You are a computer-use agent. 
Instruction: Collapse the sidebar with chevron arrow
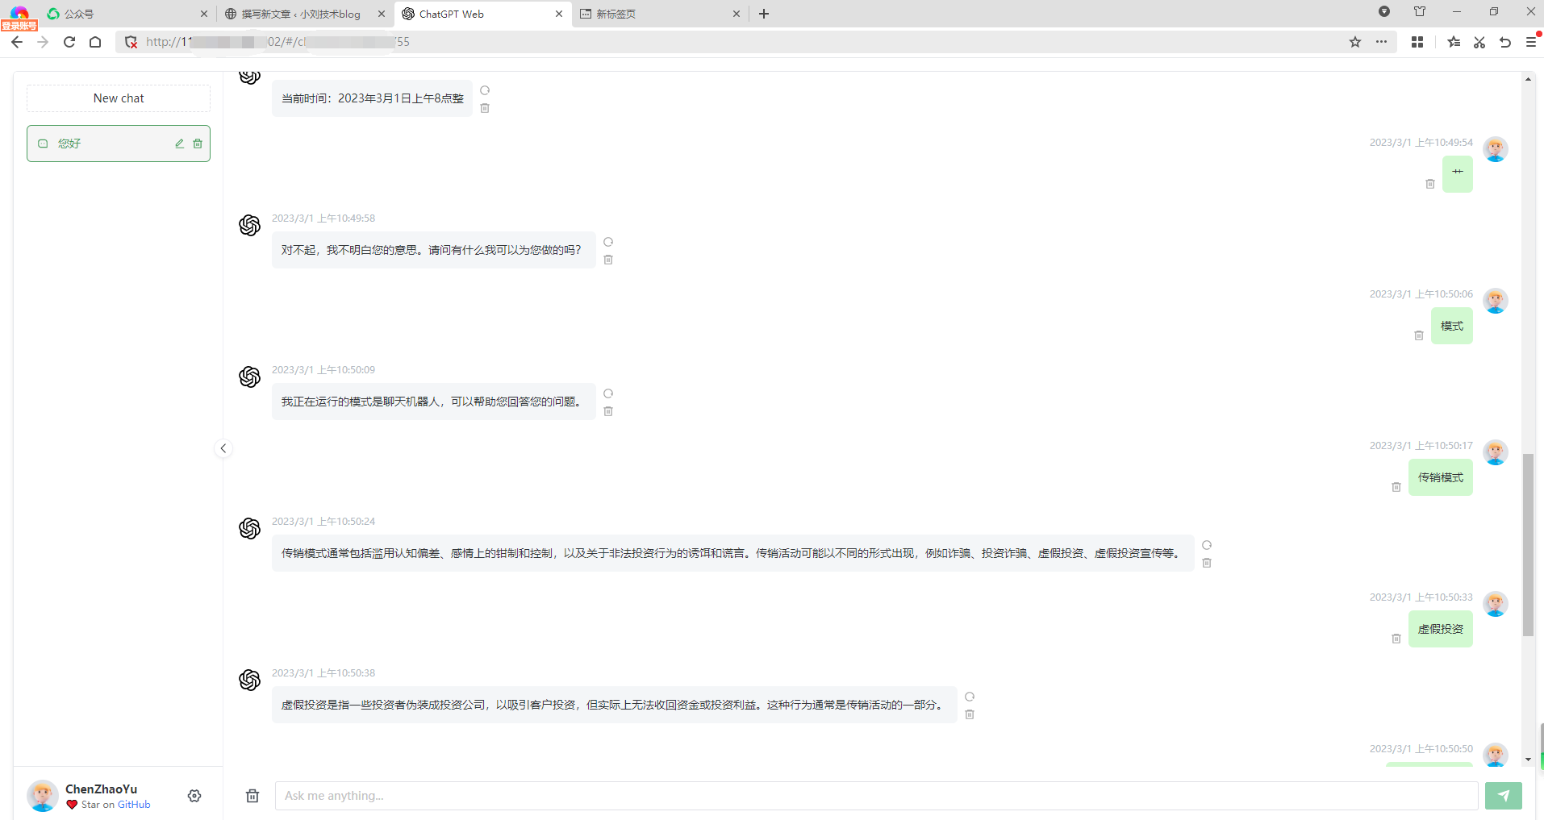click(223, 448)
